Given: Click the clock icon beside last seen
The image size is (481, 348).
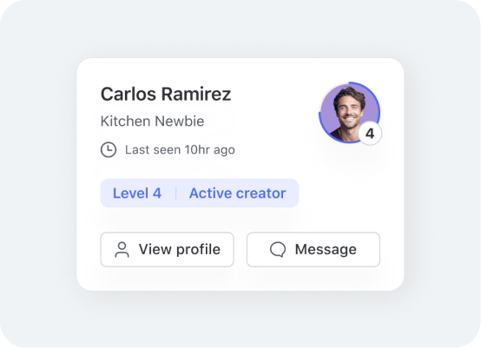Looking at the screenshot, I should (109, 149).
